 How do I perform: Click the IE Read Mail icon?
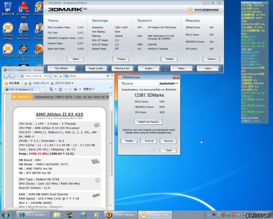[70, 89]
